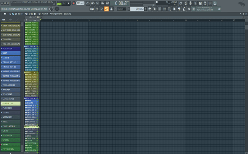
Task: Select the TUBULAR BELLS pattern in picker
Action: (10, 85)
